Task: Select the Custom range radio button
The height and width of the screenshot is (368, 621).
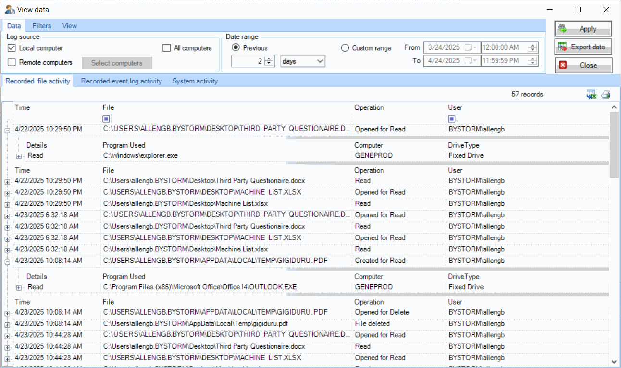Action: click(345, 48)
